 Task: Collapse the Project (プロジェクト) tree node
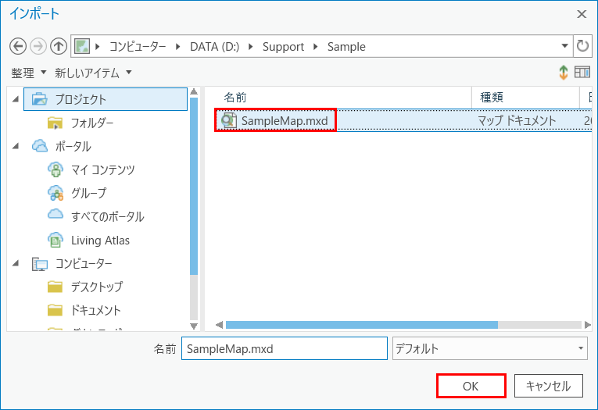click(17, 100)
